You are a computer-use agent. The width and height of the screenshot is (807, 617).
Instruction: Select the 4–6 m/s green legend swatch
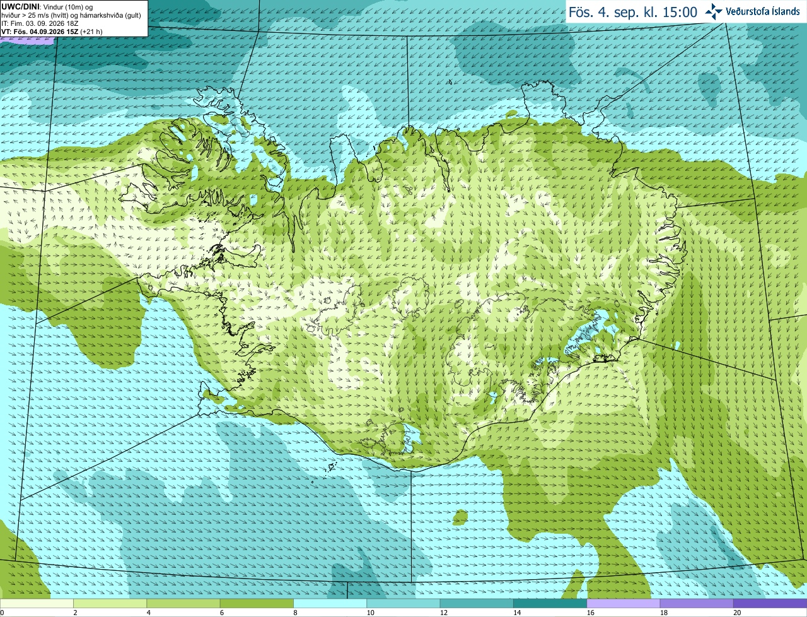click(x=183, y=603)
